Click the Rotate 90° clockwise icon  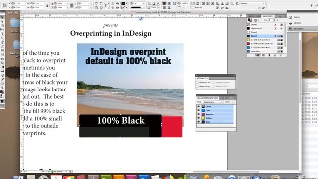[x=96, y=3]
